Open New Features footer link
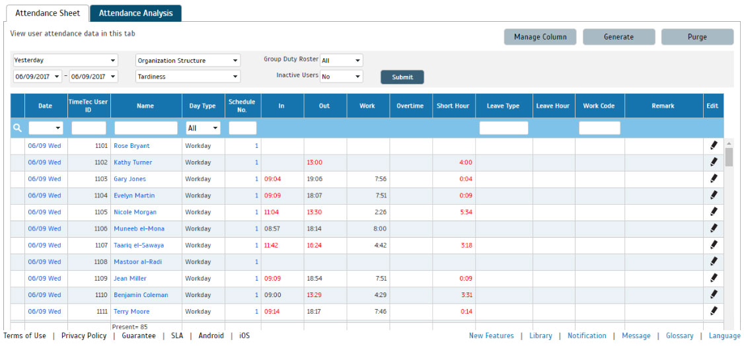744x346 pixels. [491, 335]
